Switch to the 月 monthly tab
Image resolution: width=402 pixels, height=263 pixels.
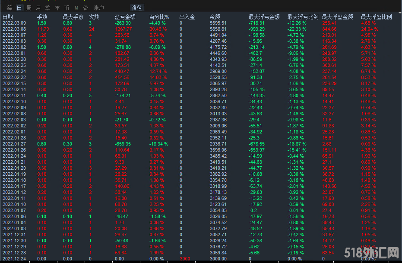[x=38, y=8]
